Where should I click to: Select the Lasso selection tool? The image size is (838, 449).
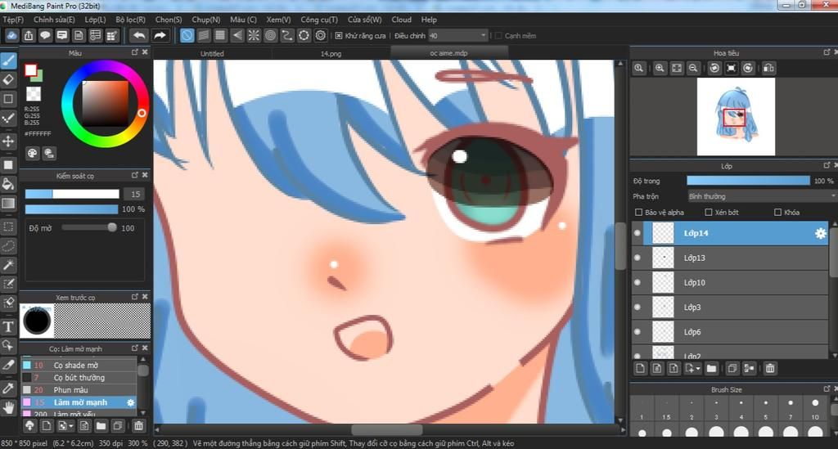(x=8, y=246)
